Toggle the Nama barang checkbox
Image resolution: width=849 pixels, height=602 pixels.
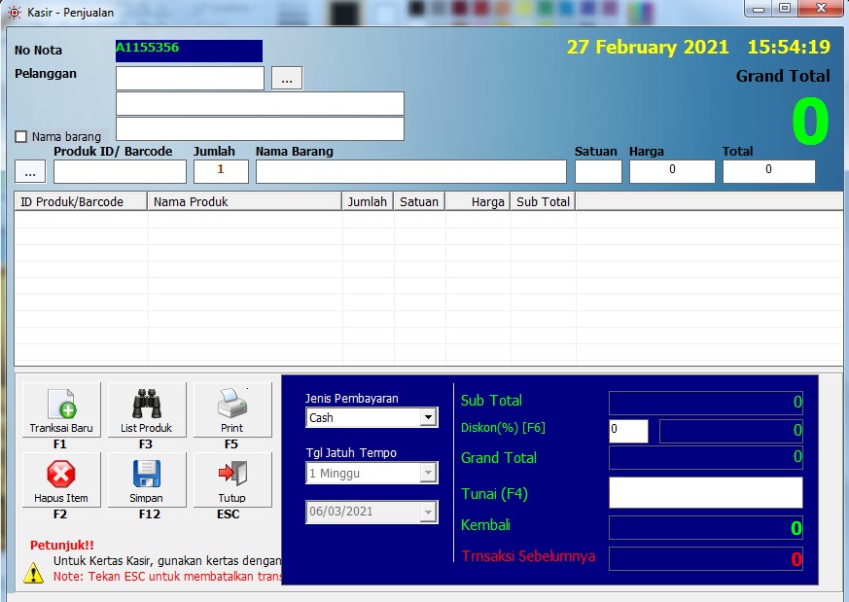(21, 137)
